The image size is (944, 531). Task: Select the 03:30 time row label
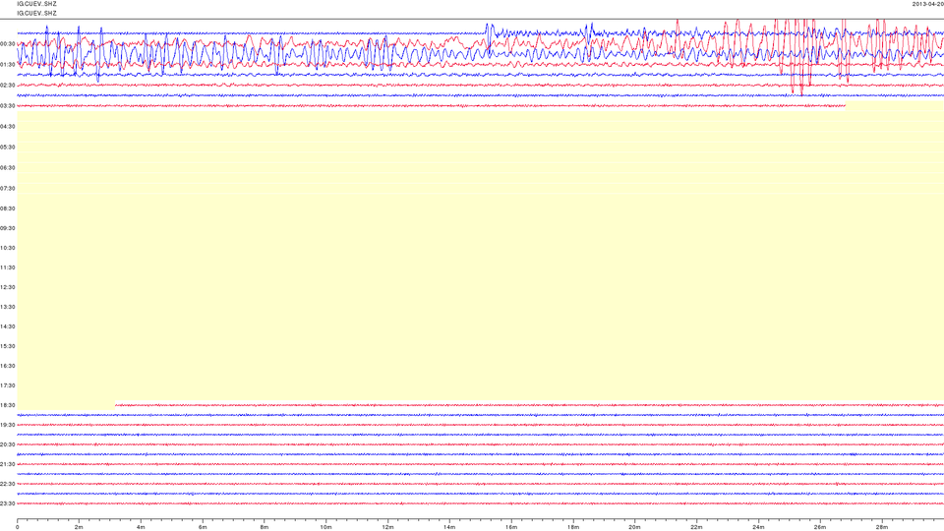coord(8,106)
